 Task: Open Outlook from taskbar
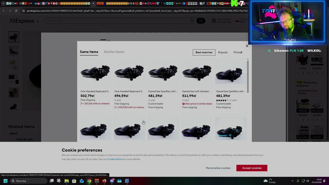[x=81, y=181]
